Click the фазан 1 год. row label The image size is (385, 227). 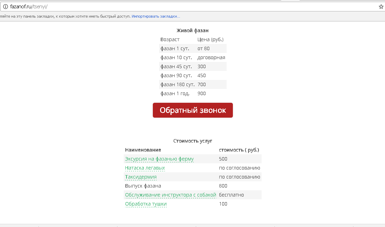175,93
